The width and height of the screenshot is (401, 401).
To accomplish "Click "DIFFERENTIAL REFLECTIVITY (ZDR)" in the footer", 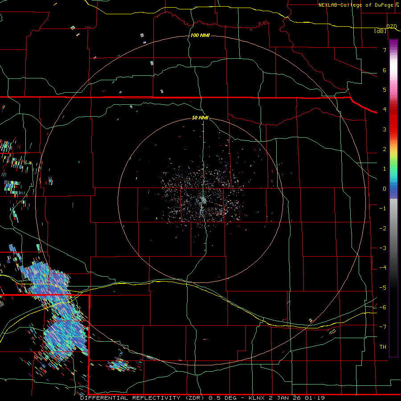I will click(x=142, y=398).
